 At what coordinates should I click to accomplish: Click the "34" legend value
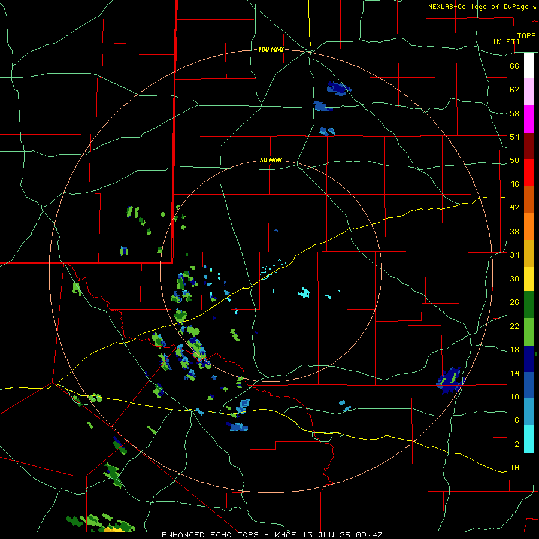514,255
